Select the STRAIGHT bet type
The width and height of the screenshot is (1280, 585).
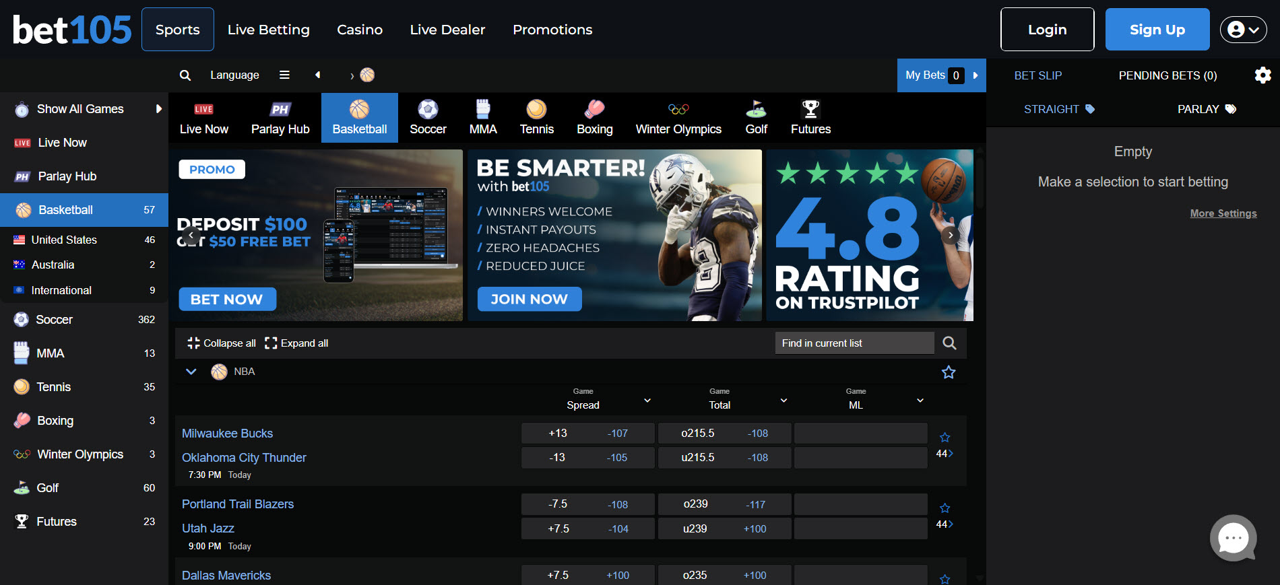click(1059, 109)
